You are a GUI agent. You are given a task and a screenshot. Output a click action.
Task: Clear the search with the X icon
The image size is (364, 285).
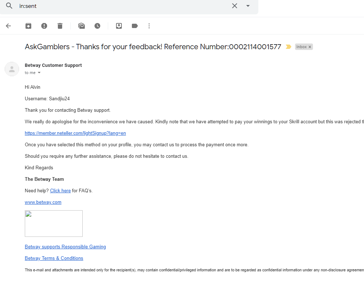235,6
